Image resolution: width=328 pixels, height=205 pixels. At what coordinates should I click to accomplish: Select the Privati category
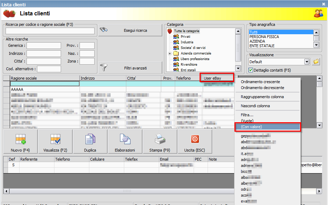click(185, 36)
